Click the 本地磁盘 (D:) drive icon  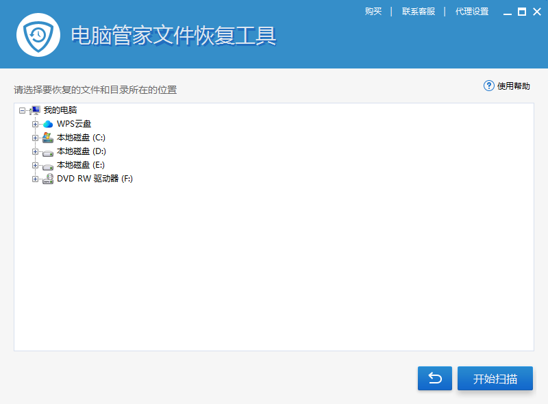click(47, 151)
